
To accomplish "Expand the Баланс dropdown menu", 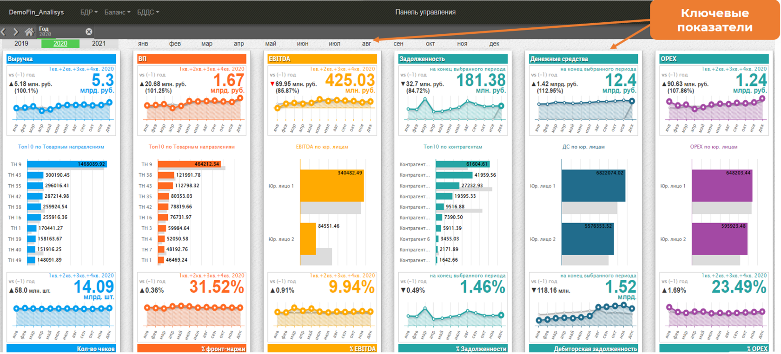I will click(x=117, y=12).
